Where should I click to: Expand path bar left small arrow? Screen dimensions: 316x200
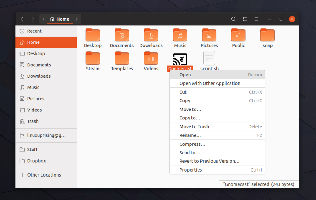tap(43, 19)
